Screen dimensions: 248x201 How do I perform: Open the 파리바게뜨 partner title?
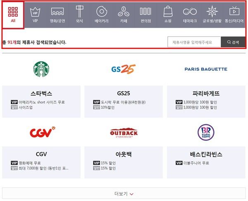(x=206, y=93)
